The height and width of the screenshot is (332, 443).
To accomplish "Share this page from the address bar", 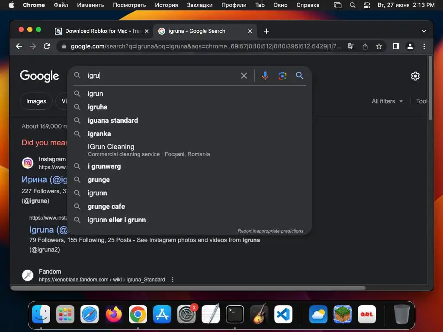I will pos(365,46).
